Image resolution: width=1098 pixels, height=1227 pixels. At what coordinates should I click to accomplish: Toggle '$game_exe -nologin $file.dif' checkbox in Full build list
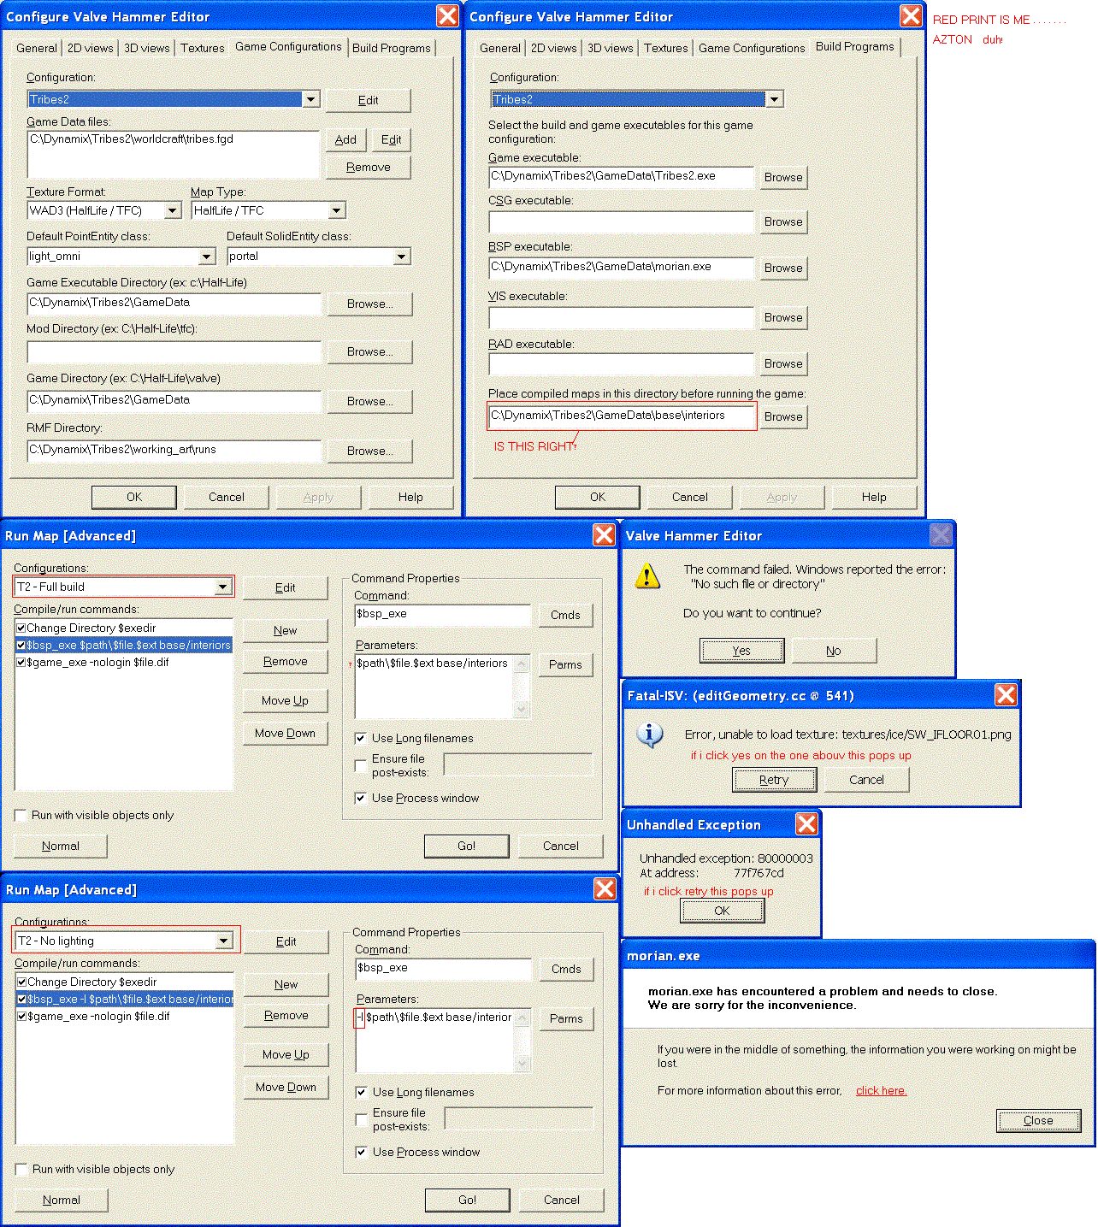[21, 662]
